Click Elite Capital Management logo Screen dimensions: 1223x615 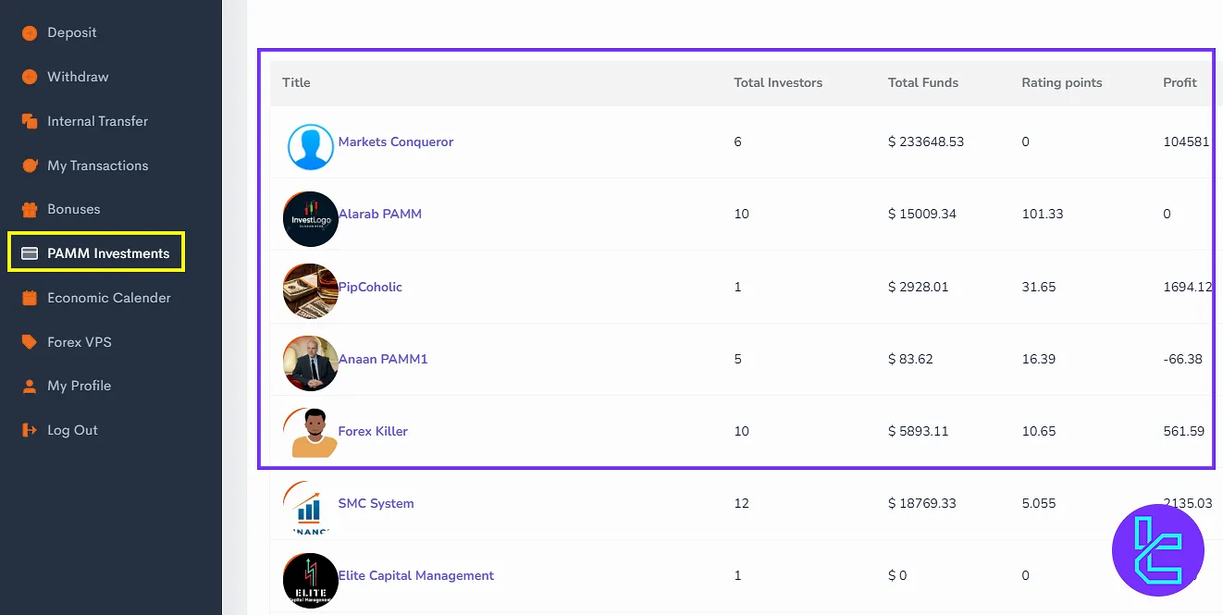[x=310, y=581]
